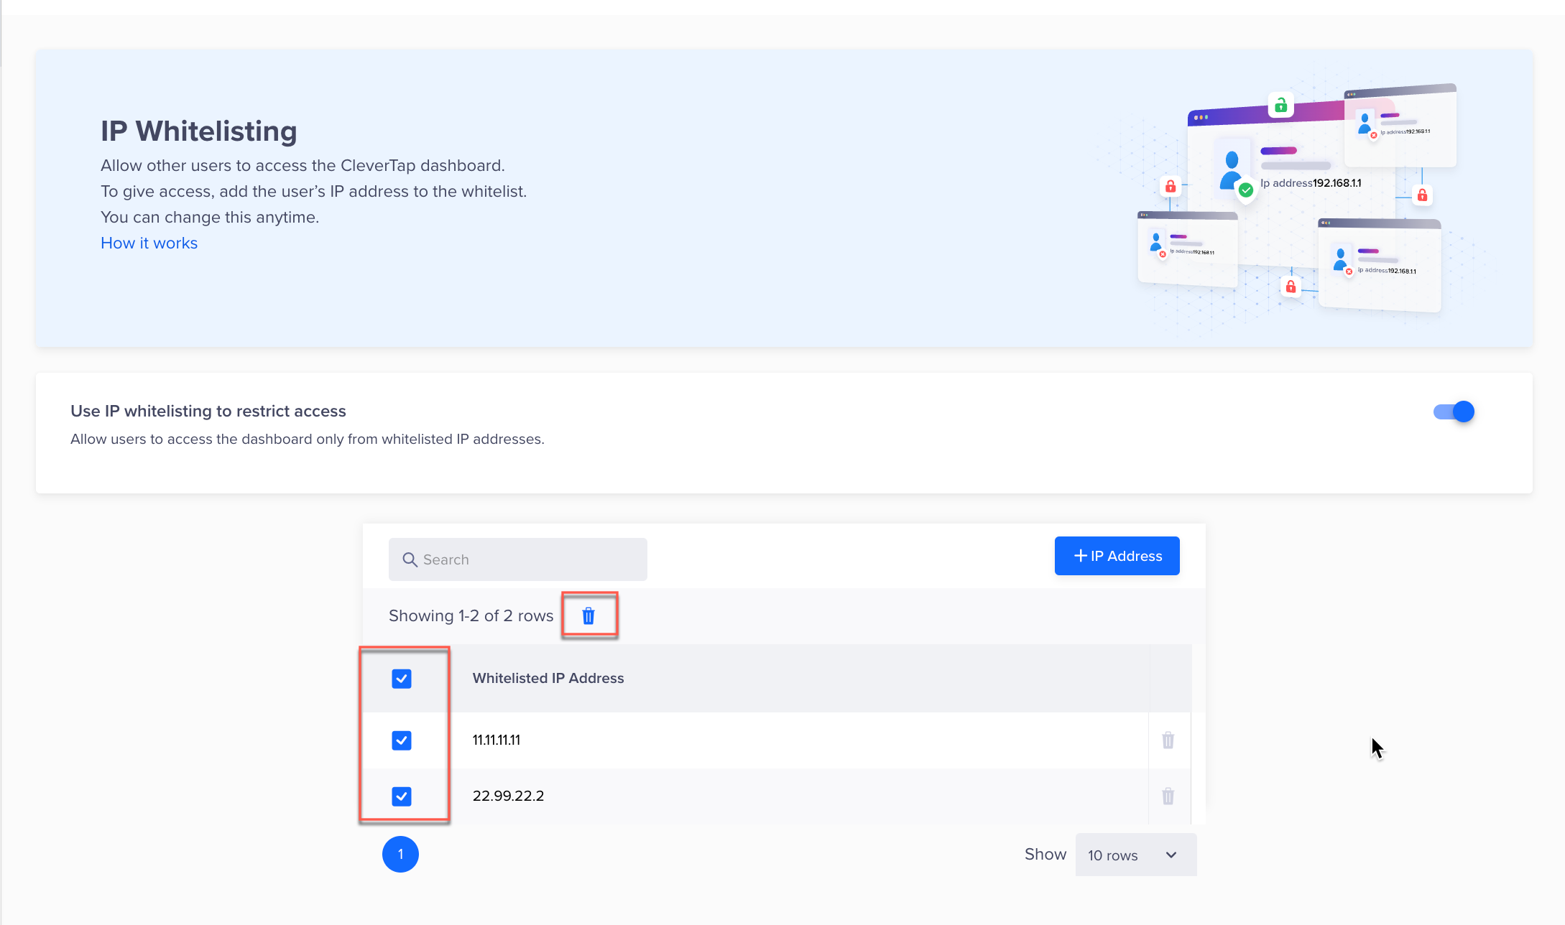Delete the 22.99.22.2 row via trash icon

[1168, 796]
